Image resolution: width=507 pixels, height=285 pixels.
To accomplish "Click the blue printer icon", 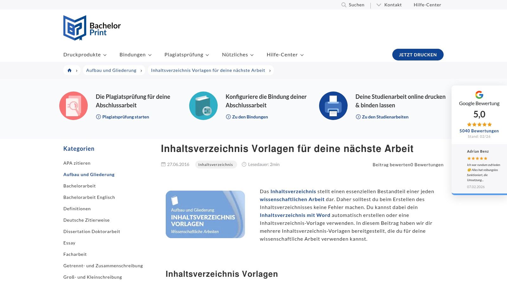I will coord(333,106).
